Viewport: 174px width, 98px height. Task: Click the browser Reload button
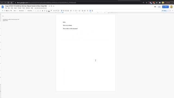pos(8,2)
